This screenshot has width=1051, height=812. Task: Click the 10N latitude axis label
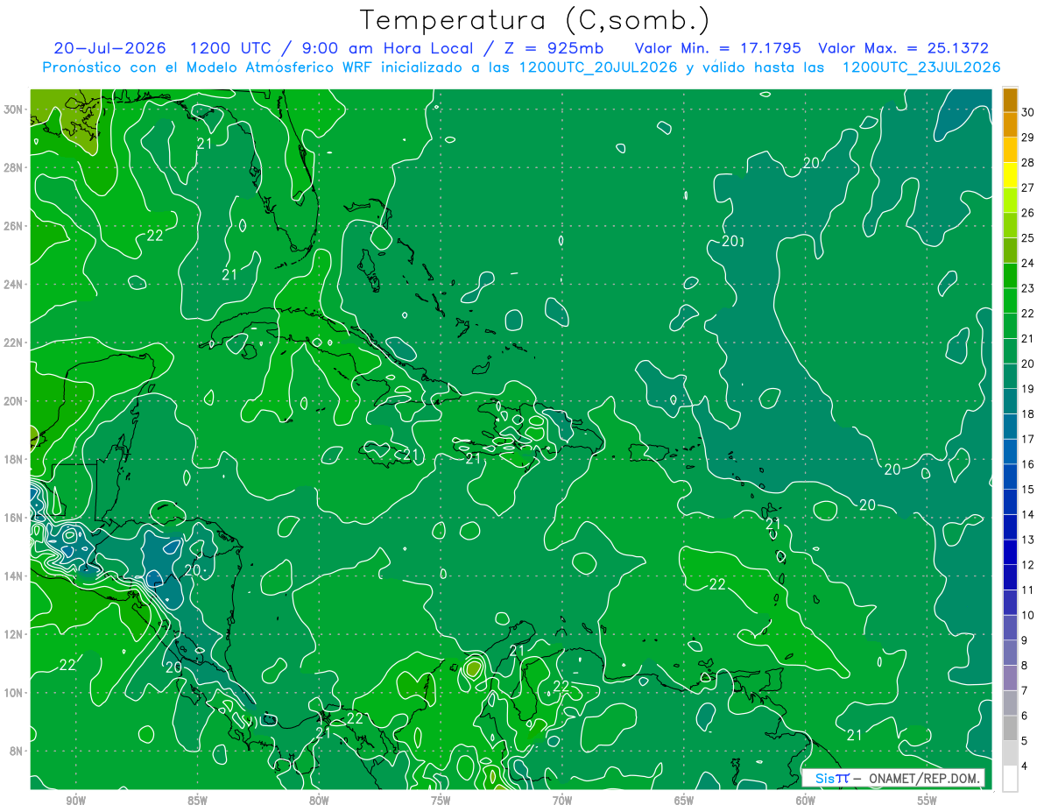(13, 693)
